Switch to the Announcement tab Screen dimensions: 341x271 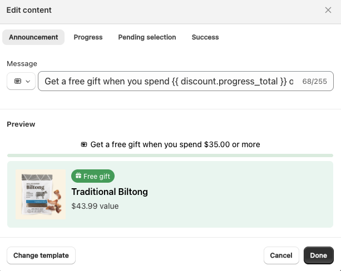click(33, 37)
